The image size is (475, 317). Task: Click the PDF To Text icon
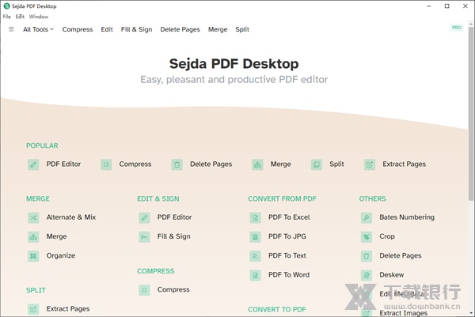pyautogui.click(x=256, y=256)
